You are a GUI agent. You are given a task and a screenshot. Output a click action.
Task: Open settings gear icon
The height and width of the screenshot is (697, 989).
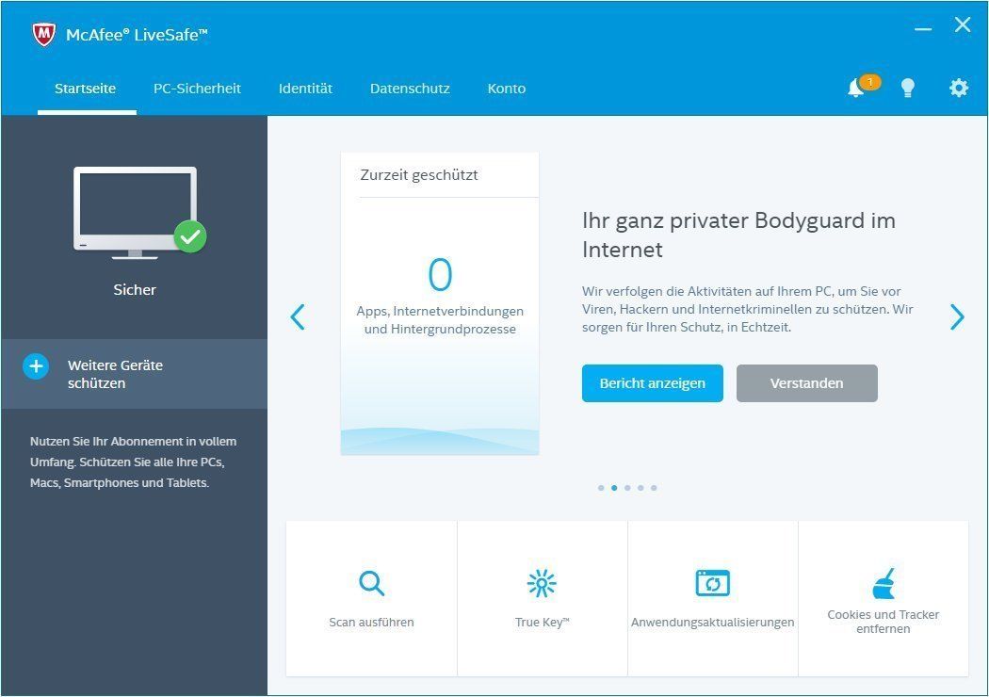tap(958, 88)
